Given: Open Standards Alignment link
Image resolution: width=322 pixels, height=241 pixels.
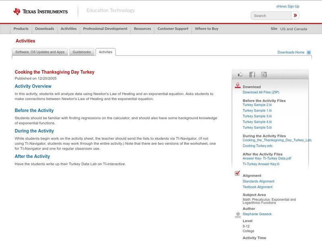Looking at the screenshot, I should 258,181.
